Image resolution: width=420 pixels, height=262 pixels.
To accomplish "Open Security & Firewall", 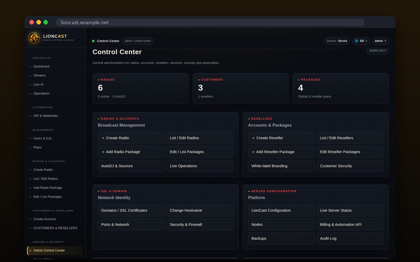I will tap(200, 225).
